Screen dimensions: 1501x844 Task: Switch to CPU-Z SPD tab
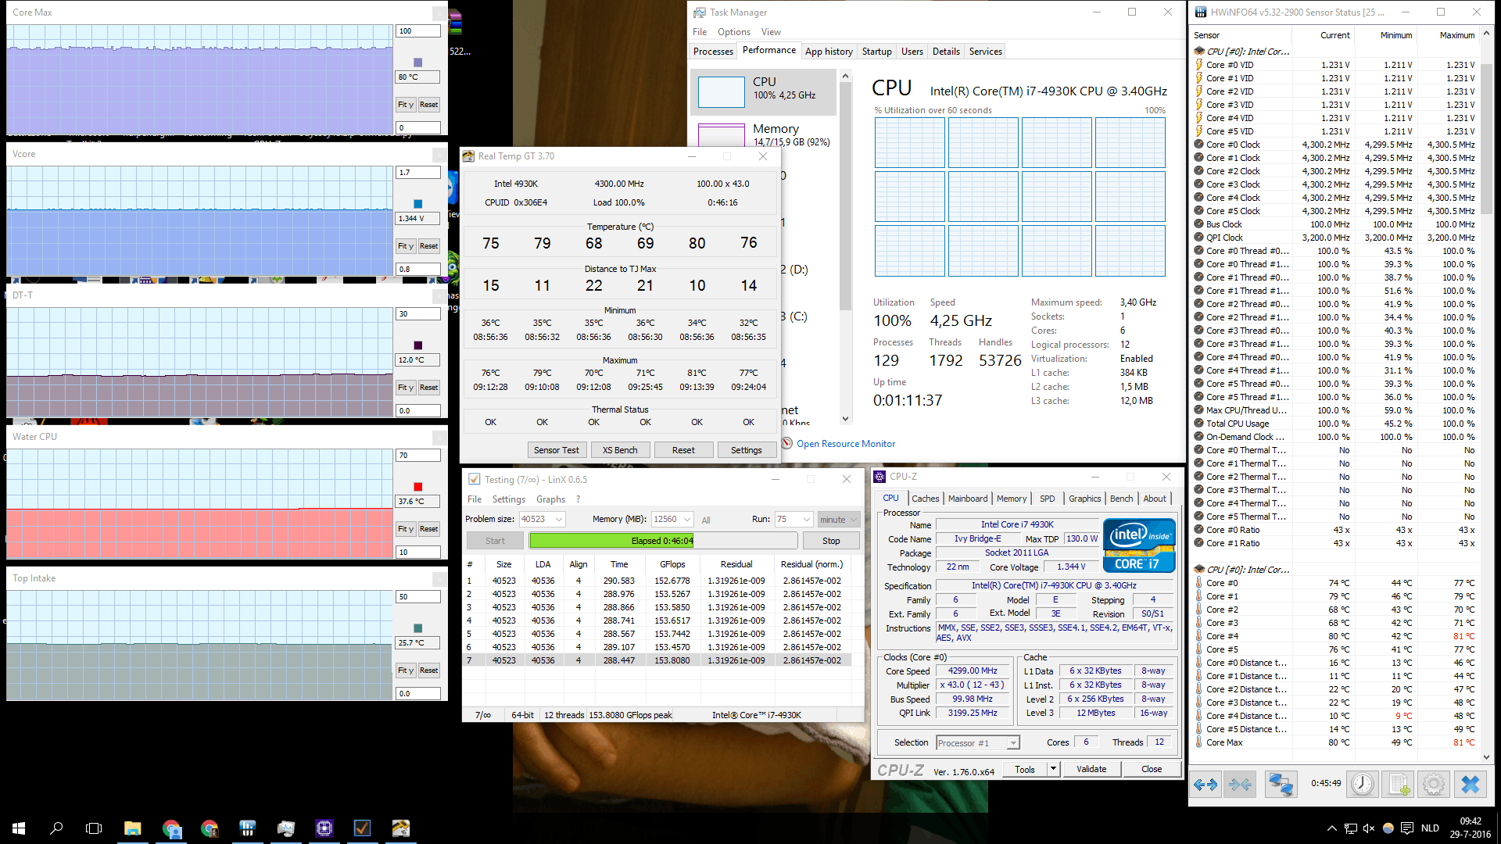[1047, 499]
